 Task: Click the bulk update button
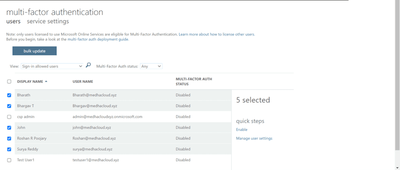click(x=35, y=51)
